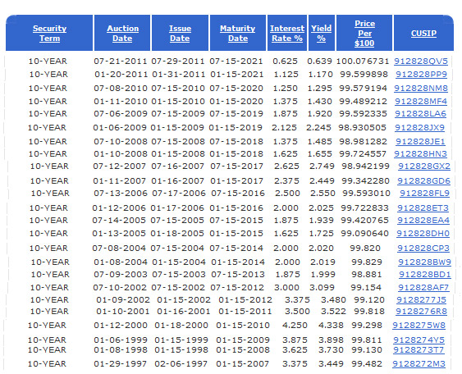
Task: Open CUSIP 912828GX2 link
Action: click(424, 166)
